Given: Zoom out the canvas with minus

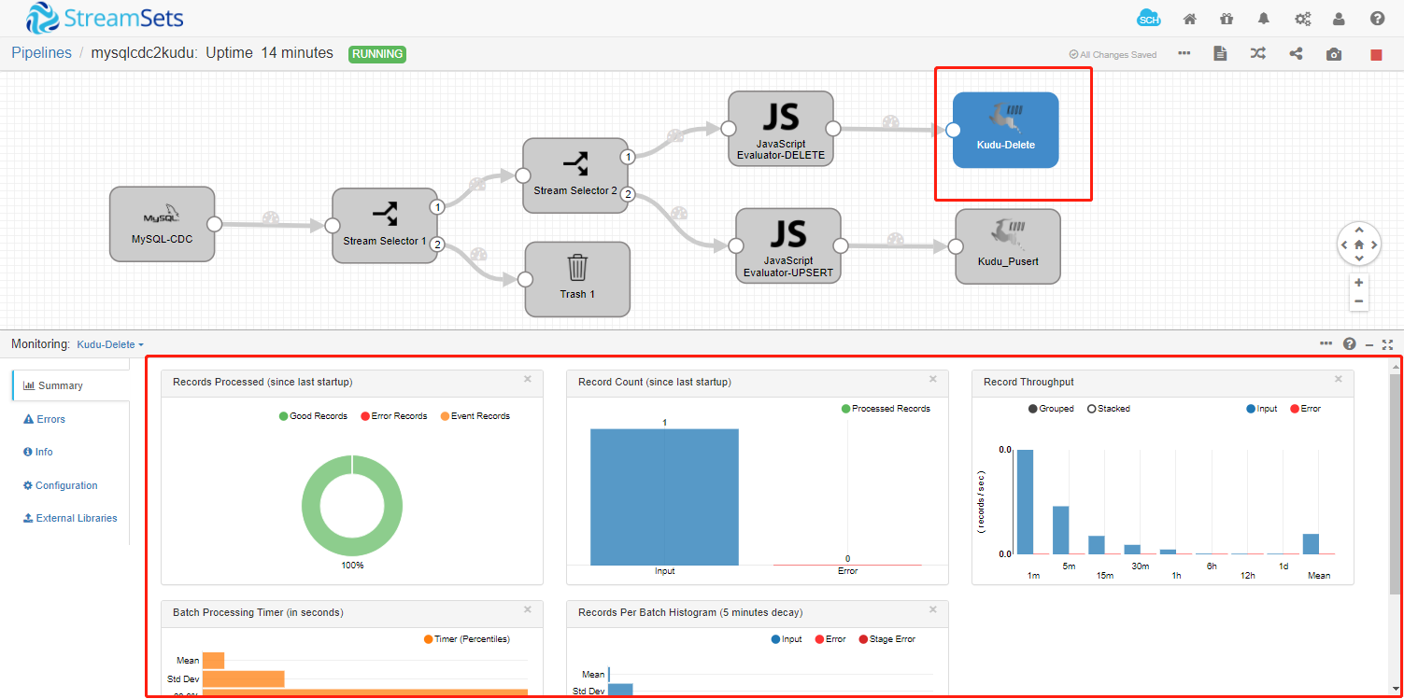Looking at the screenshot, I should click(x=1359, y=301).
